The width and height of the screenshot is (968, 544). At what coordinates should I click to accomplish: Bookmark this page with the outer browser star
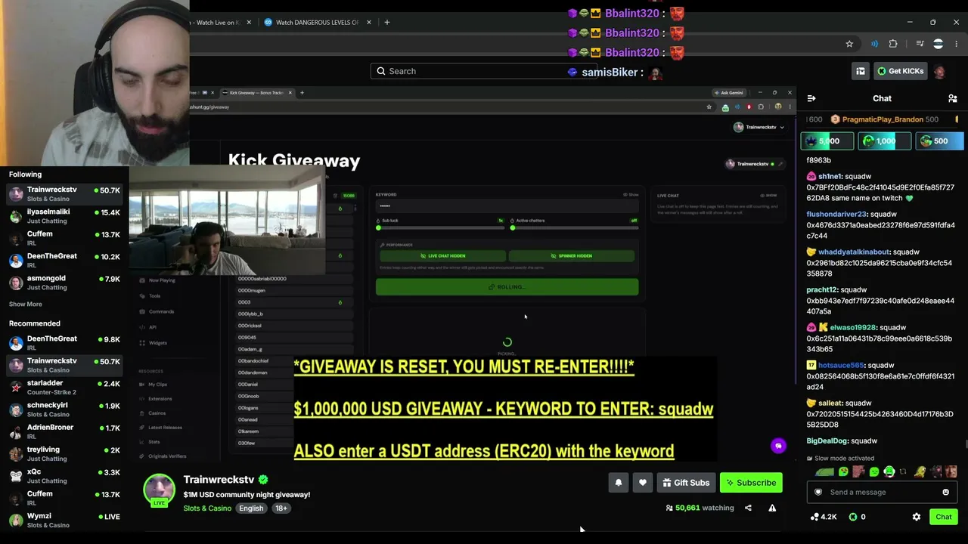click(x=849, y=44)
